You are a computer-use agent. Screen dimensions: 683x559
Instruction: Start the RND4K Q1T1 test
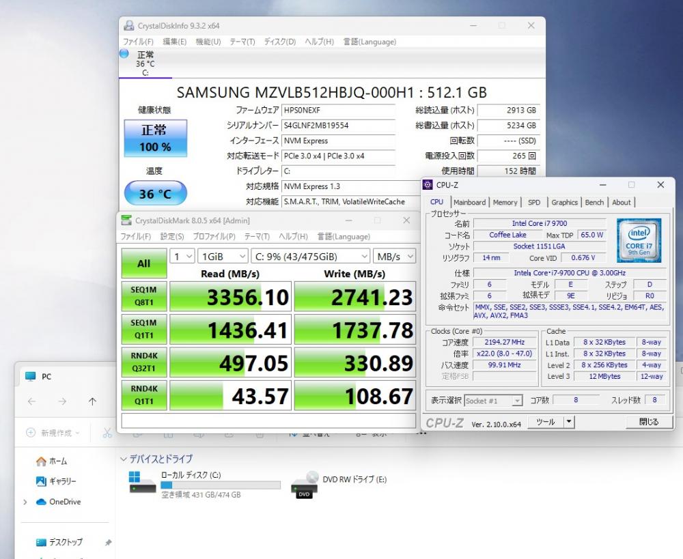coord(143,395)
